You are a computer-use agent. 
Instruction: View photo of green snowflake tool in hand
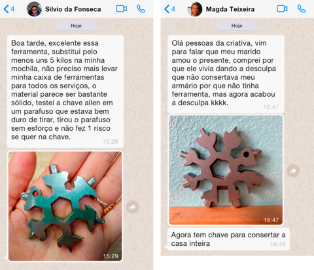click(x=65, y=206)
